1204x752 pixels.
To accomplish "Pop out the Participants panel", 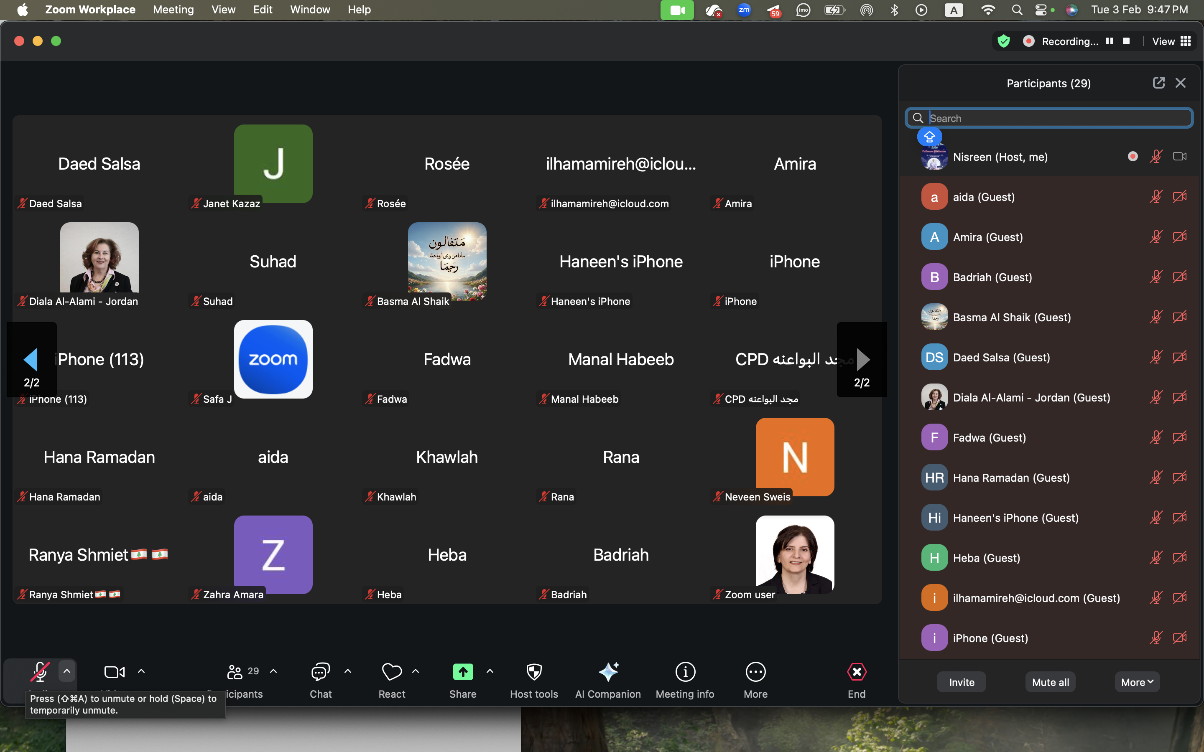I will (x=1158, y=83).
